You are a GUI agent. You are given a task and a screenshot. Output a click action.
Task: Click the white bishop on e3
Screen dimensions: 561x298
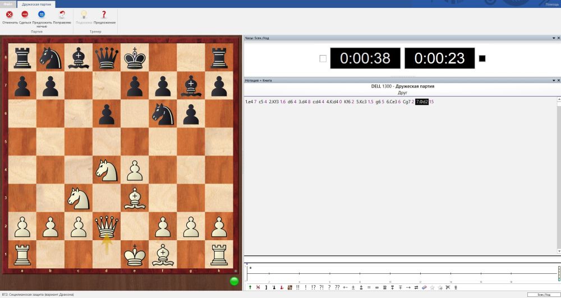(x=135, y=199)
